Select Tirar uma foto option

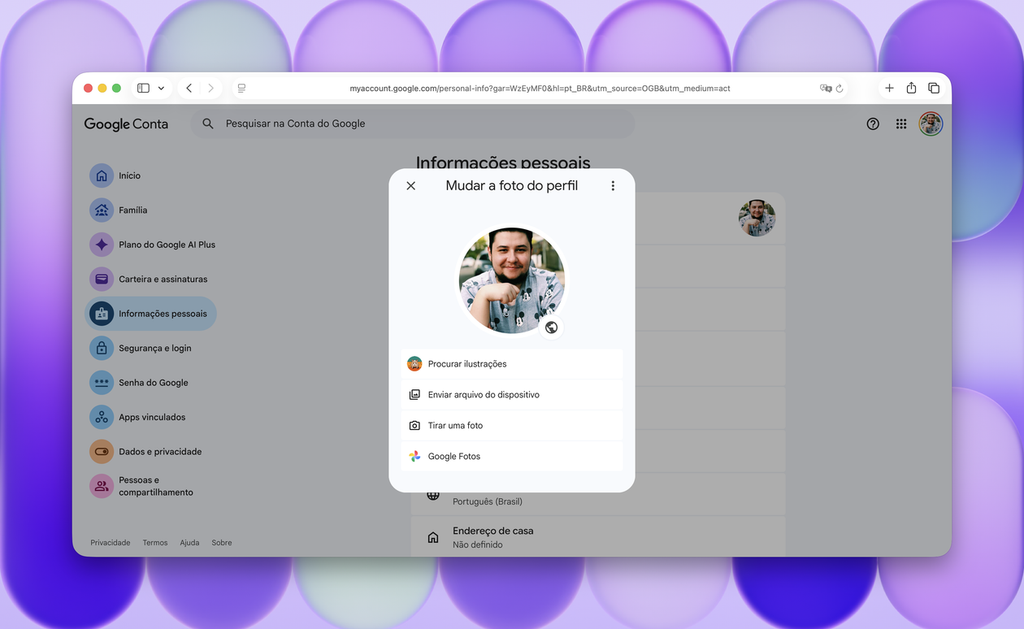tap(512, 426)
